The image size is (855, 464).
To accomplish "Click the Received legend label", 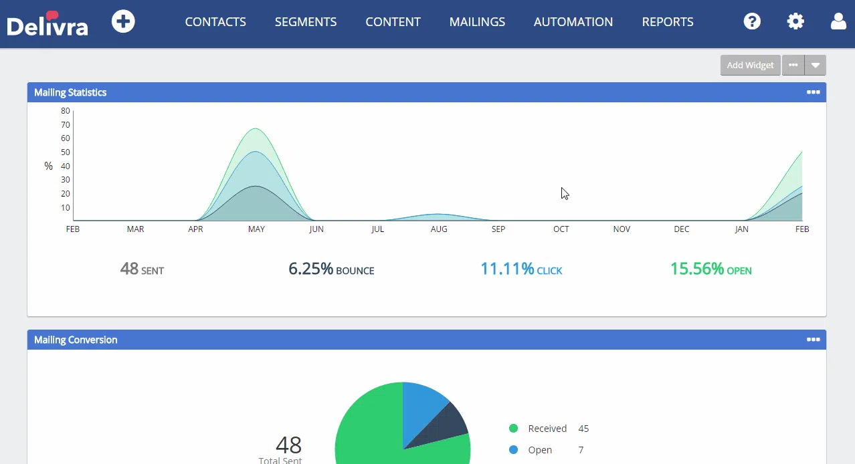I will (547, 429).
